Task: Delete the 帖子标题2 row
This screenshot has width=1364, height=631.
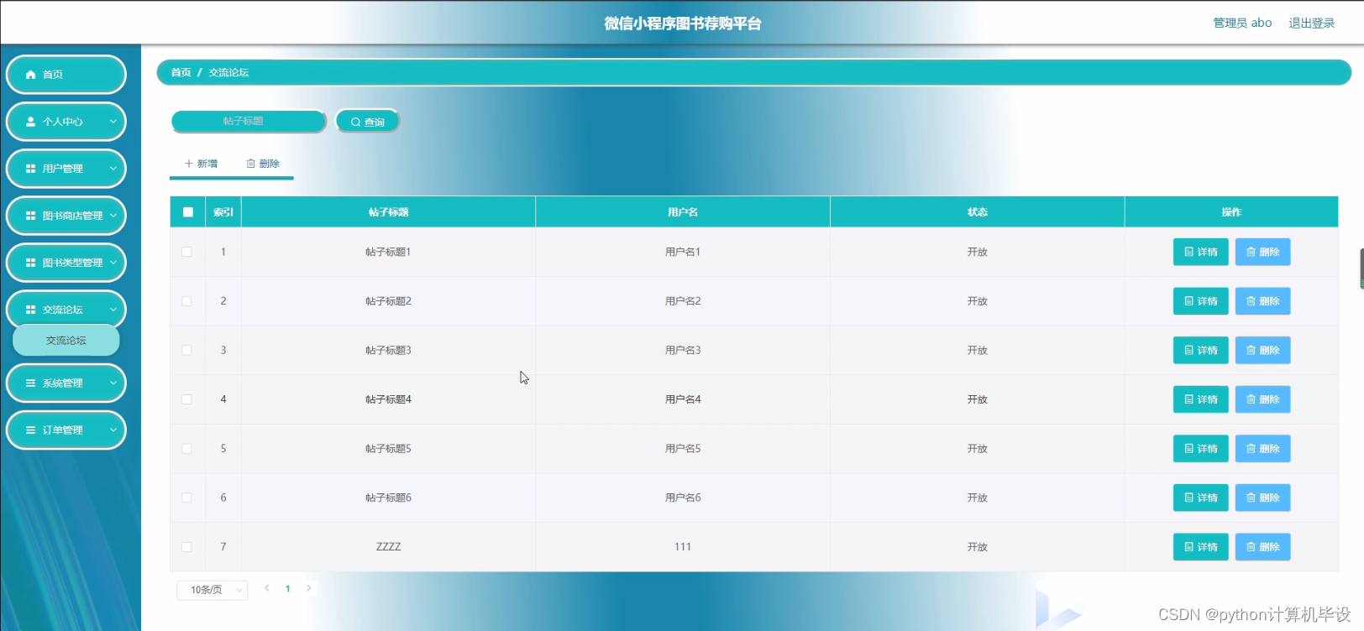Action: pos(1262,301)
